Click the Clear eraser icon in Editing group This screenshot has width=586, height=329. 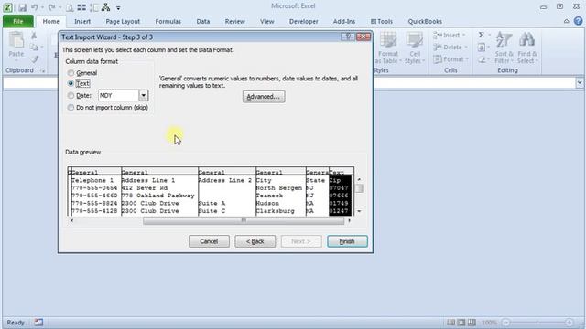click(x=482, y=59)
